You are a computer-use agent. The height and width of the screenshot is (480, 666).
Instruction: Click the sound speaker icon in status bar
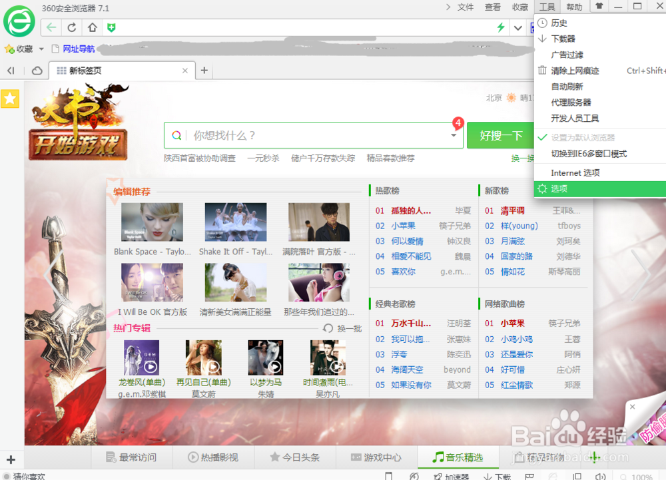point(601,477)
